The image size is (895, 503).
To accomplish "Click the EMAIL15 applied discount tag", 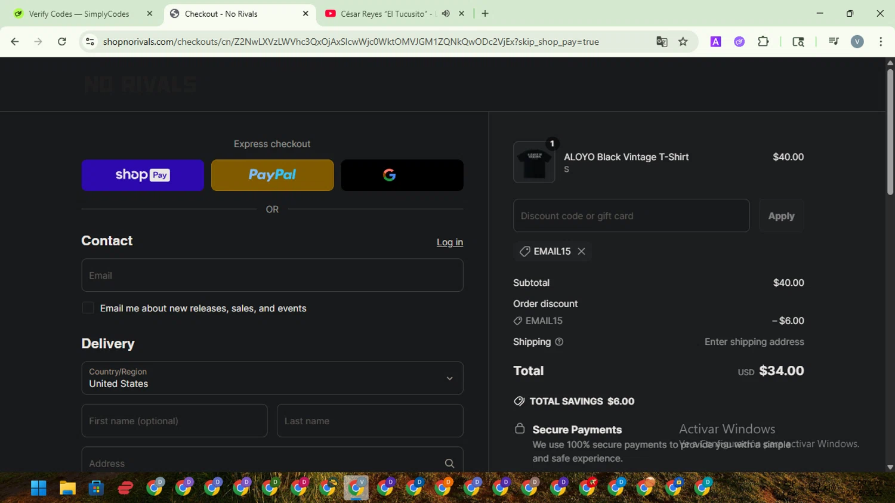I will point(552,251).
